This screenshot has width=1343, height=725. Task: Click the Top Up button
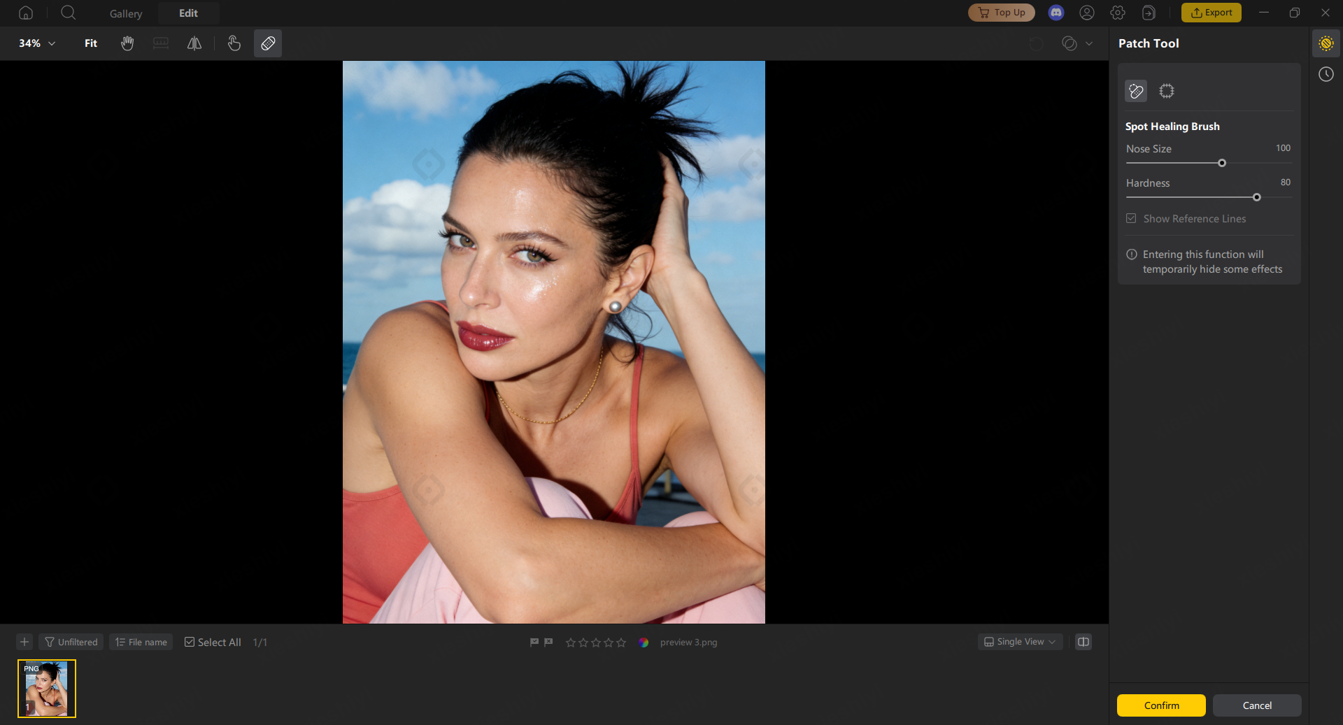pyautogui.click(x=1001, y=13)
